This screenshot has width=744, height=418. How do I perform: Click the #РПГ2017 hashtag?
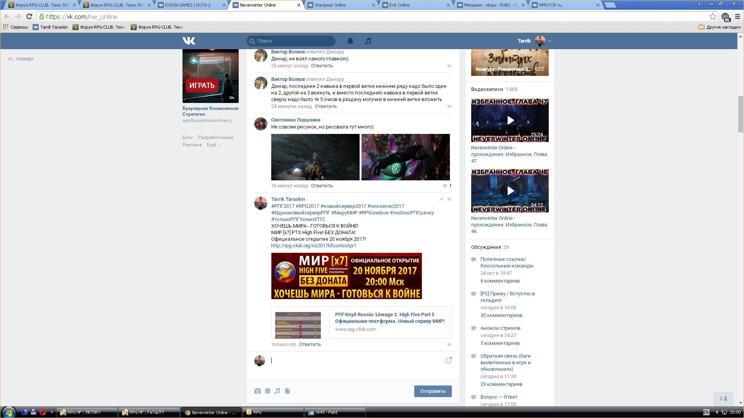click(x=283, y=206)
